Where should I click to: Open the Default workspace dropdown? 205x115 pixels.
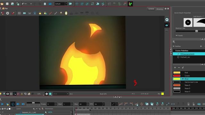tap(66, 4)
